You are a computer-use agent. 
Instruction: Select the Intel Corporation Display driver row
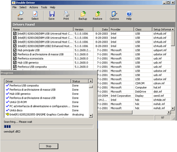[x=134, y=96]
